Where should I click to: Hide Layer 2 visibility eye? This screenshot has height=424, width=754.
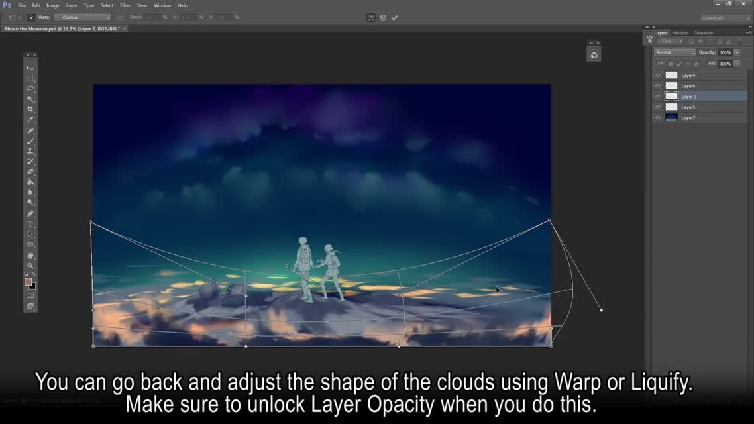click(657, 97)
